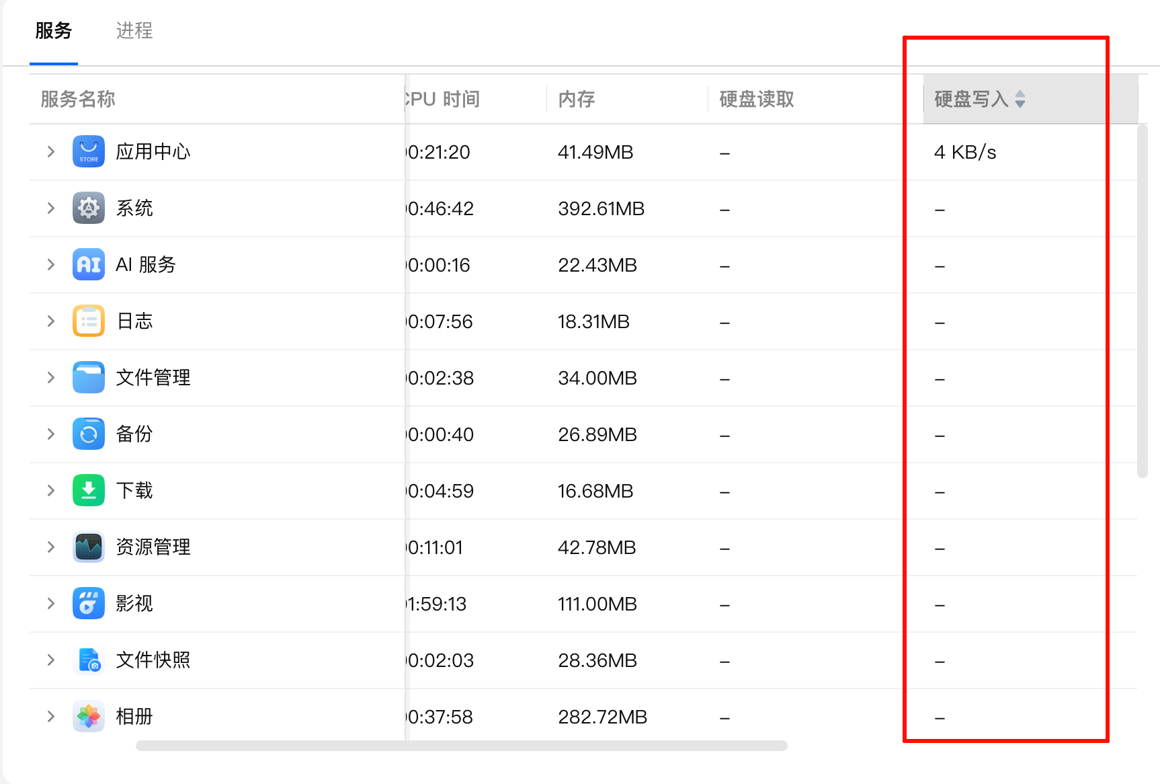Click the App Center store icon
The width and height of the screenshot is (1160, 784).
(89, 152)
